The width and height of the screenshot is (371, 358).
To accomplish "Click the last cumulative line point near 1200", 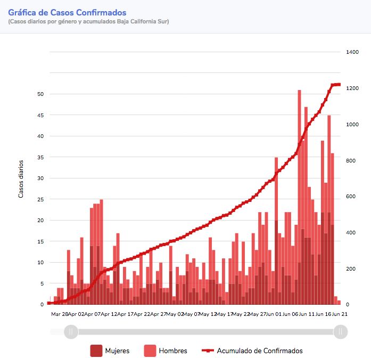I will pos(339,85).
